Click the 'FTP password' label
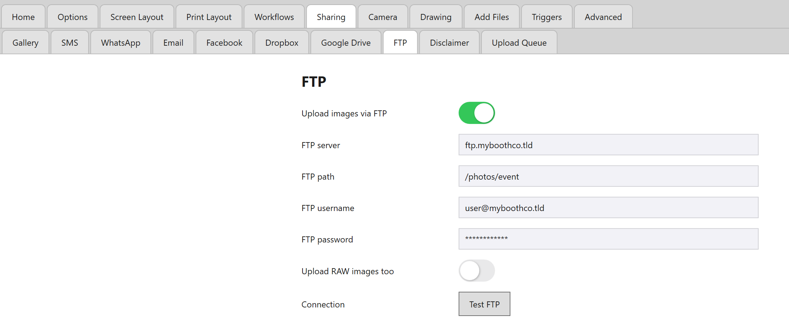The image size is (789, 326). 327,240
